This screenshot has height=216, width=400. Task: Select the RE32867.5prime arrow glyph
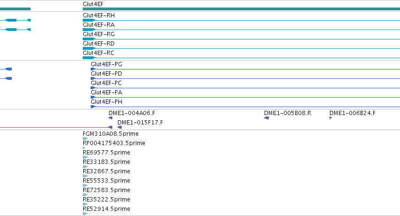point(85,176)
